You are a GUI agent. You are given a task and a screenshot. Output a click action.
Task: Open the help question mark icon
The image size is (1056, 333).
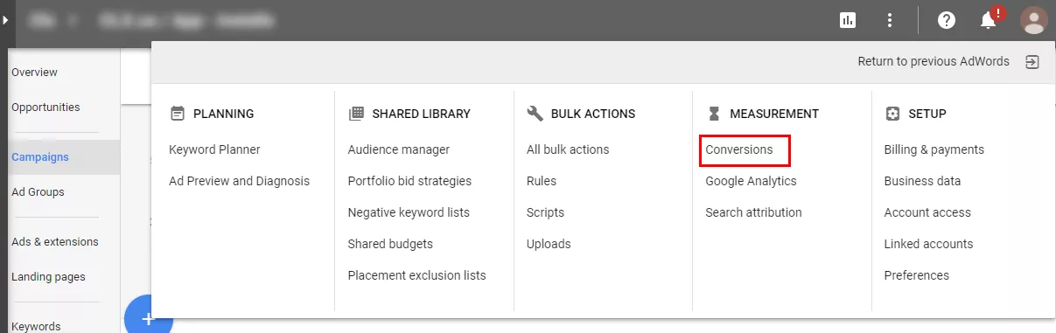point(947,20)
